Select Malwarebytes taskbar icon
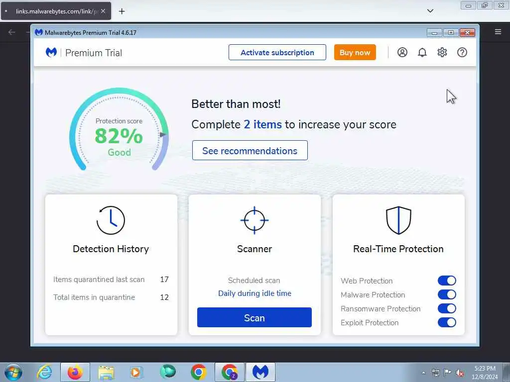This screenshot has height=382, width=510. click(260, 372)
